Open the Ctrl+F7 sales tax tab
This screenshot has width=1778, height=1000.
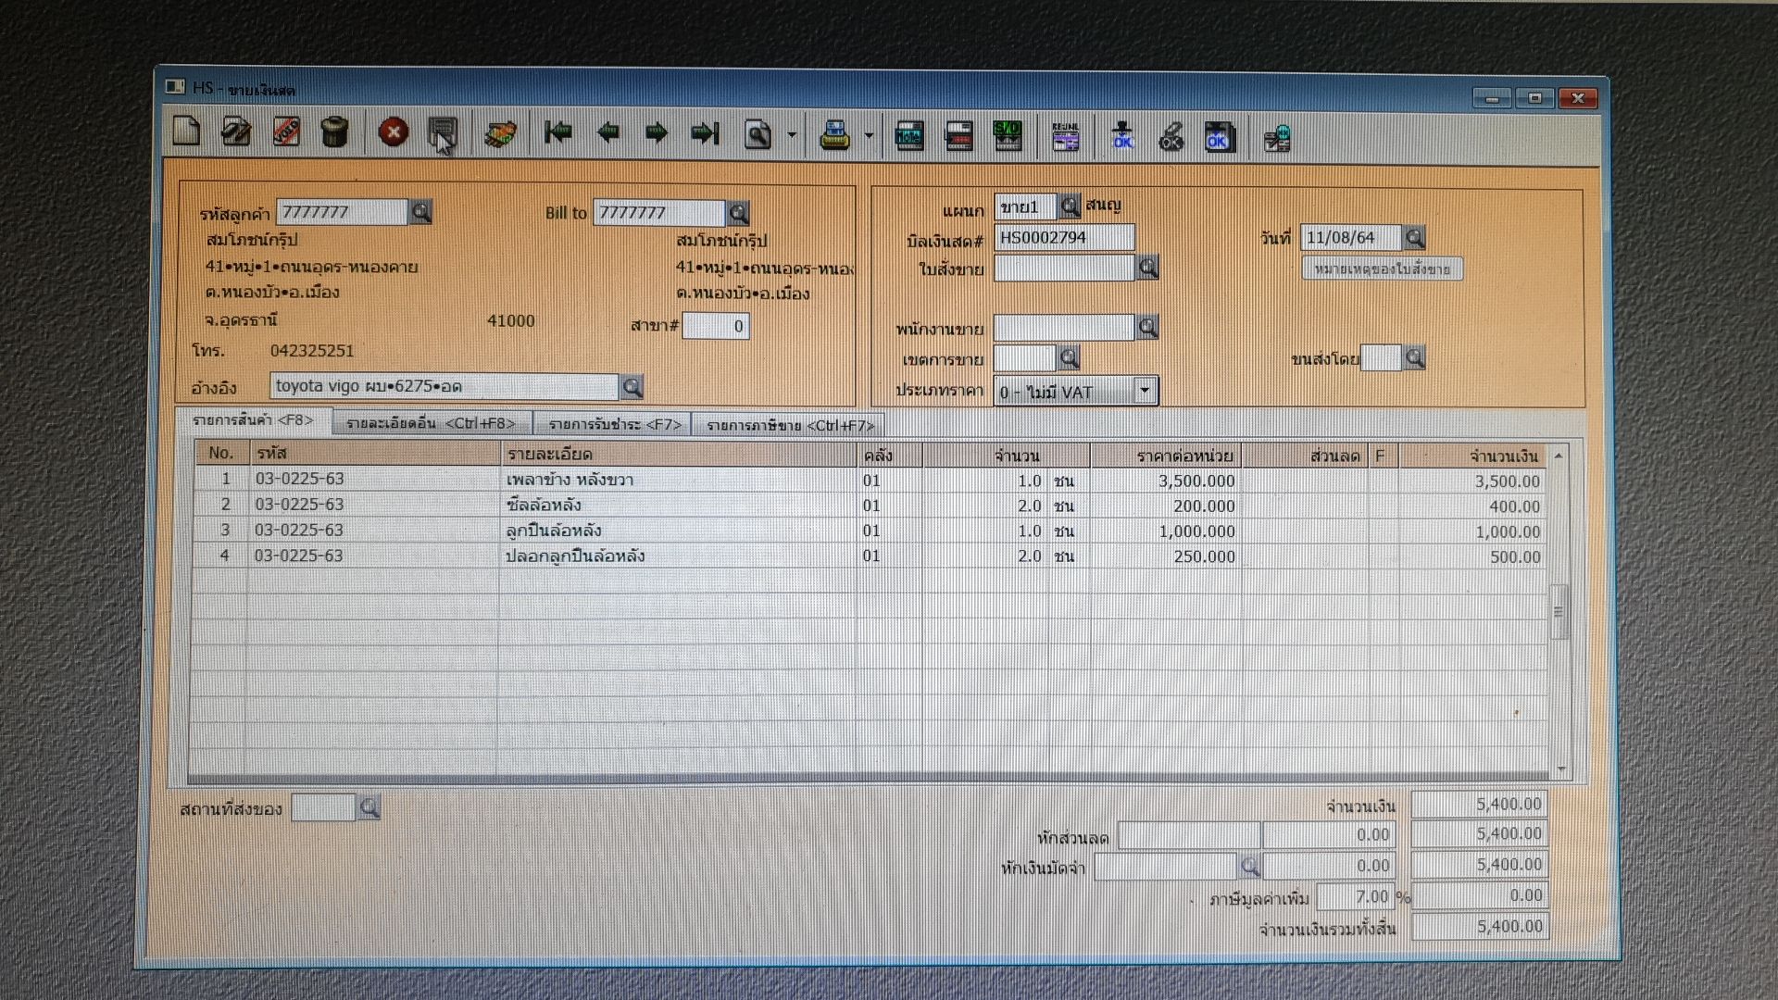click(789, 425)
